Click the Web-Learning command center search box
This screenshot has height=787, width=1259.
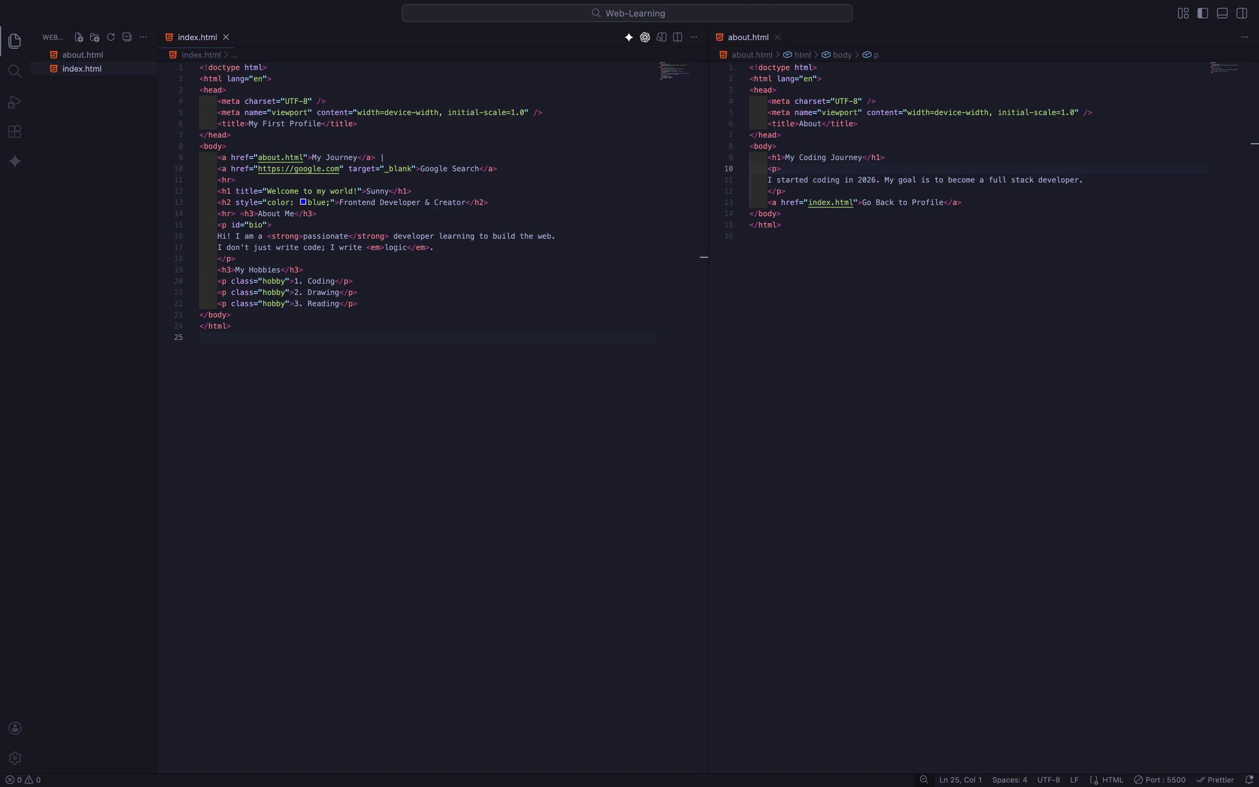pyautogui.click(x=627, y=13)
